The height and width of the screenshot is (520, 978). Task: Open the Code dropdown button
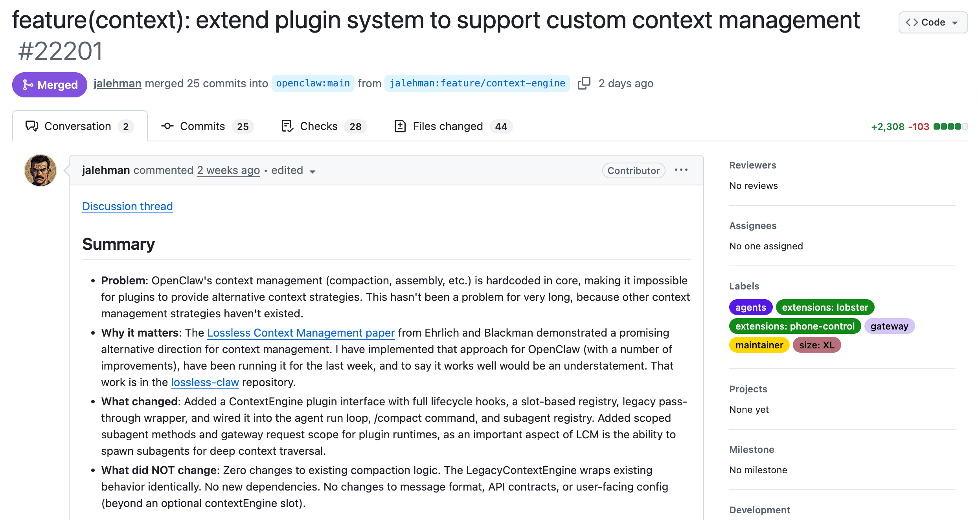pos(932,22)
